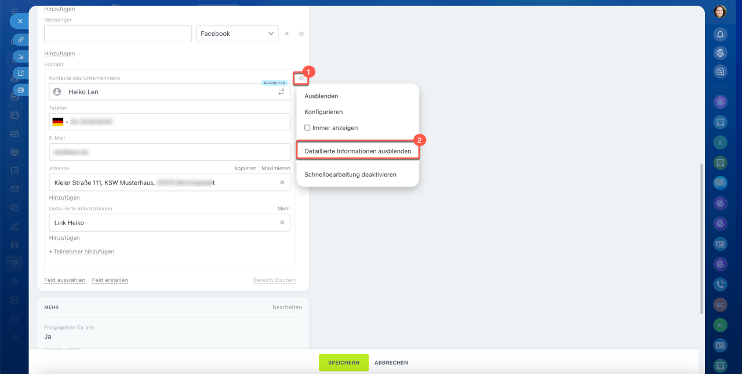Select Konfigurieren from the context menu
The image size is (742, 374).
(323, 112)
